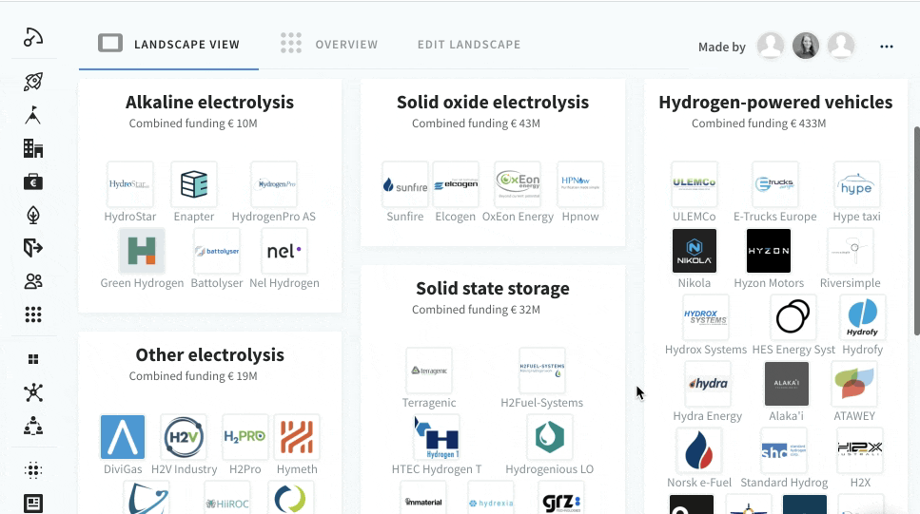920x514 pixels.
Task: Open Terragenic company logo
Action: pos(429,371)
